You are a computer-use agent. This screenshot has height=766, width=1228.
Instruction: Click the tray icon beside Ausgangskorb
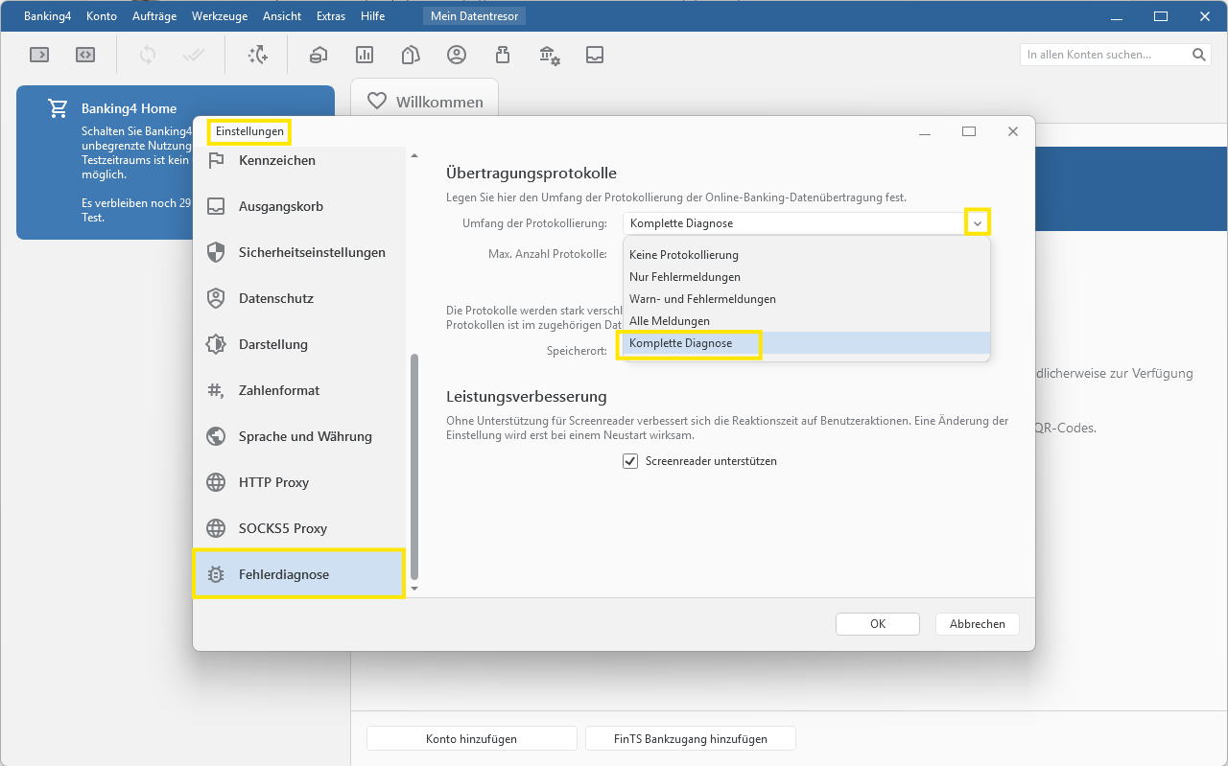[217, 206]
